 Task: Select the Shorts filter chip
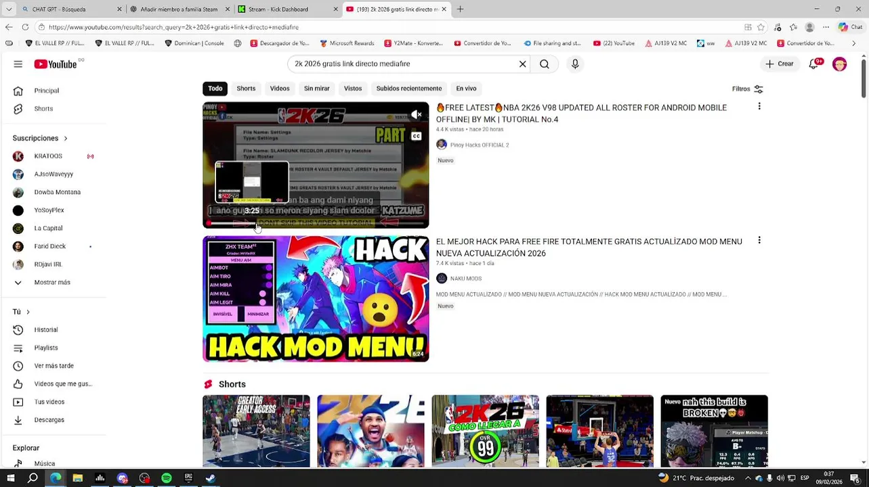click(x=246, y=89)
